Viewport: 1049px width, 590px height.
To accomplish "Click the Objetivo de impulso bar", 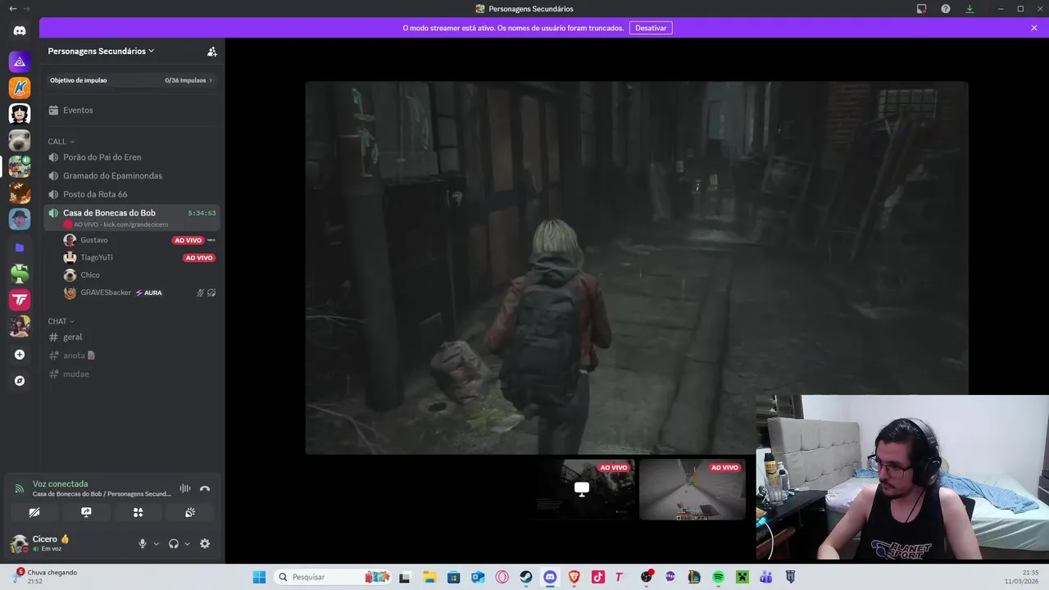I will (131, 80).
